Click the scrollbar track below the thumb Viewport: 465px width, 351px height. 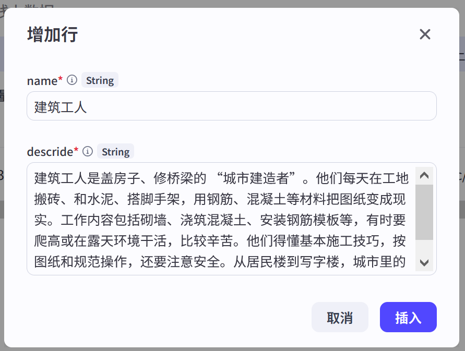click(424, 247)
